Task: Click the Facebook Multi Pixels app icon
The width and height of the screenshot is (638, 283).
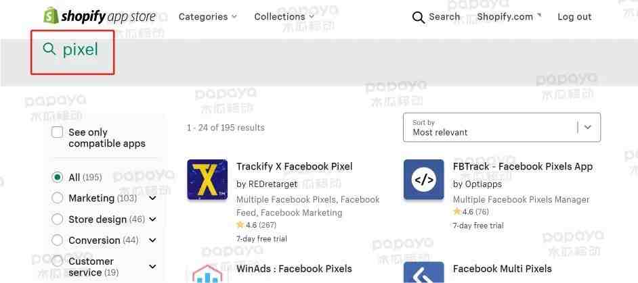Action: (x=423, y=272)
